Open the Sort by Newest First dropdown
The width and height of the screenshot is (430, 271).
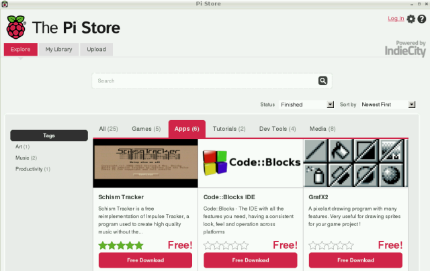[388, 105]
